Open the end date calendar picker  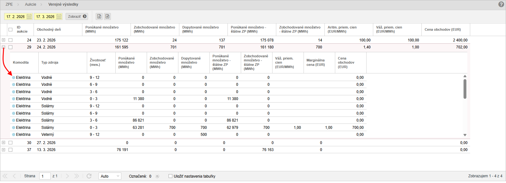[x=59, y=16]
